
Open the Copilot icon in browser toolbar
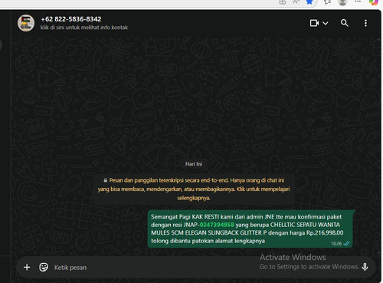[x=374, y=2]
